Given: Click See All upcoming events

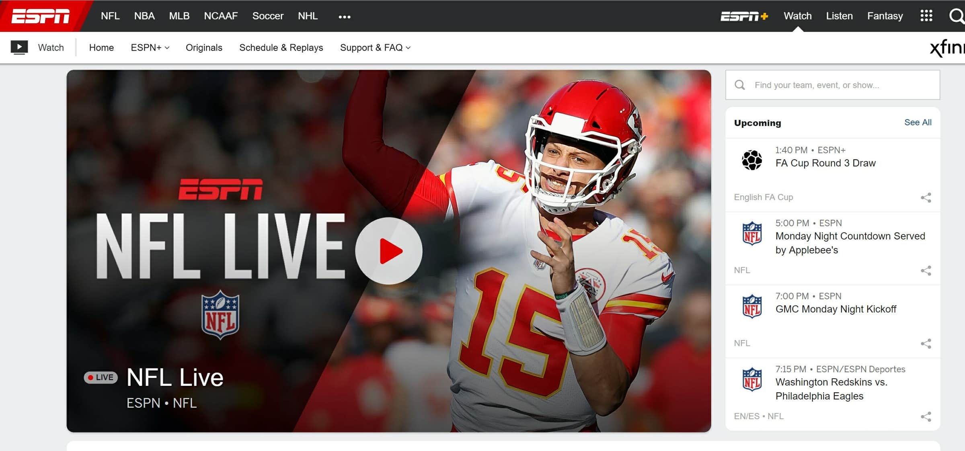Looking at the screenshot, I should click(x=918, y=122).
